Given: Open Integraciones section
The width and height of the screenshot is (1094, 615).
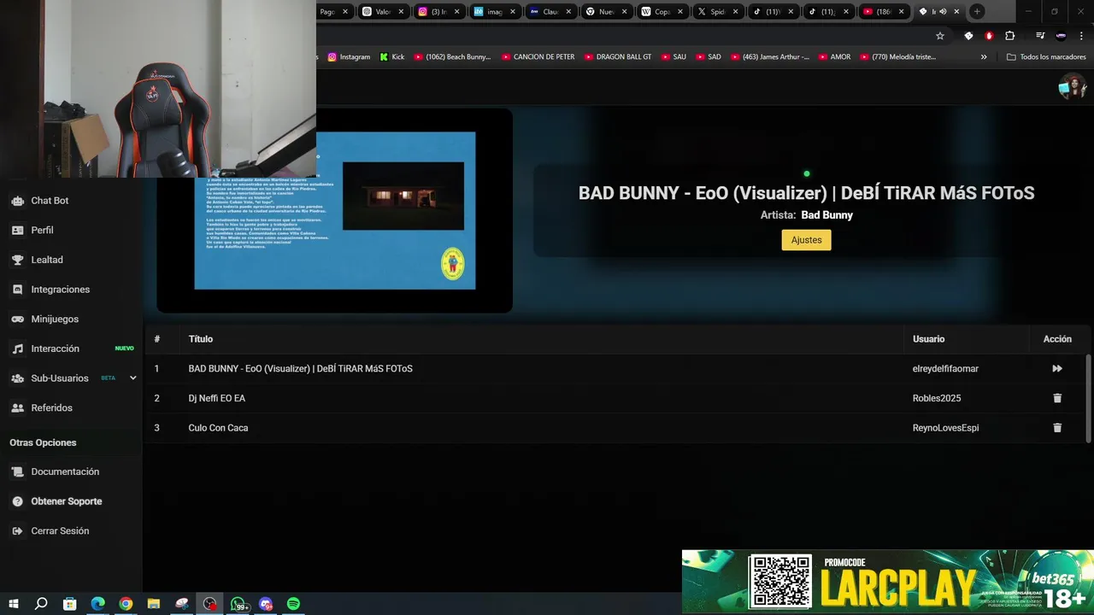Looking at the screenshot, I should (x=60, y=290).
